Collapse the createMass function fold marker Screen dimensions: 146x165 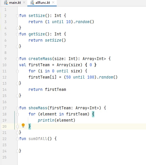[x=17, y=59]
